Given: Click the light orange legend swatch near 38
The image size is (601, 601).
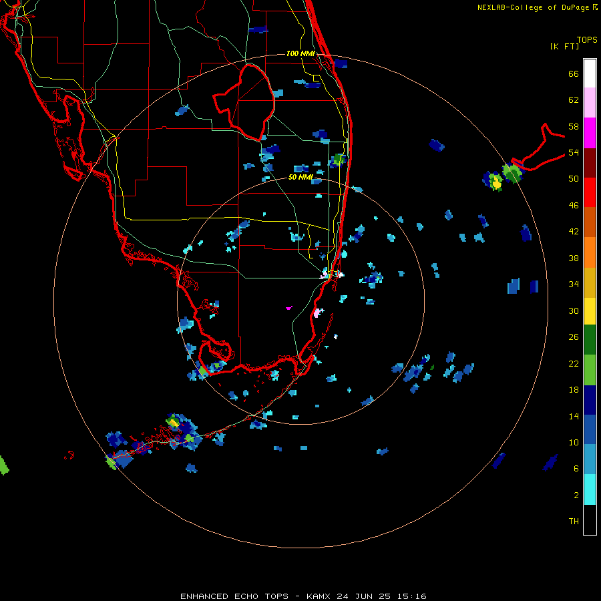Looking at the screenshot, I should (590, 252).
